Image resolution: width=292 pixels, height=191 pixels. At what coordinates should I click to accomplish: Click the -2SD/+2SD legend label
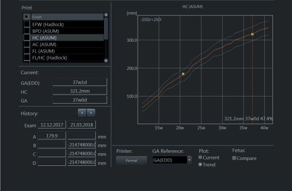coord(151,20)
